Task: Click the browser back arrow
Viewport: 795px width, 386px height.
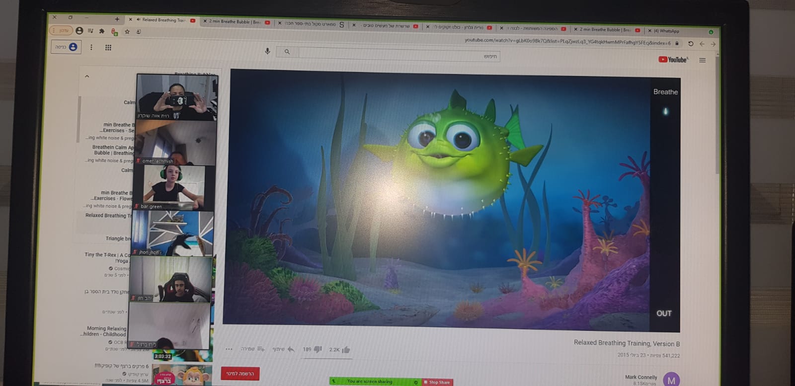Action: 702,44
